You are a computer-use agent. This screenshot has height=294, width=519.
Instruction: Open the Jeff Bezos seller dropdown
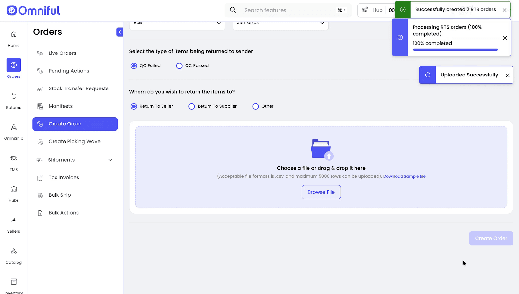pyautogui.click(x=280, y=23)
